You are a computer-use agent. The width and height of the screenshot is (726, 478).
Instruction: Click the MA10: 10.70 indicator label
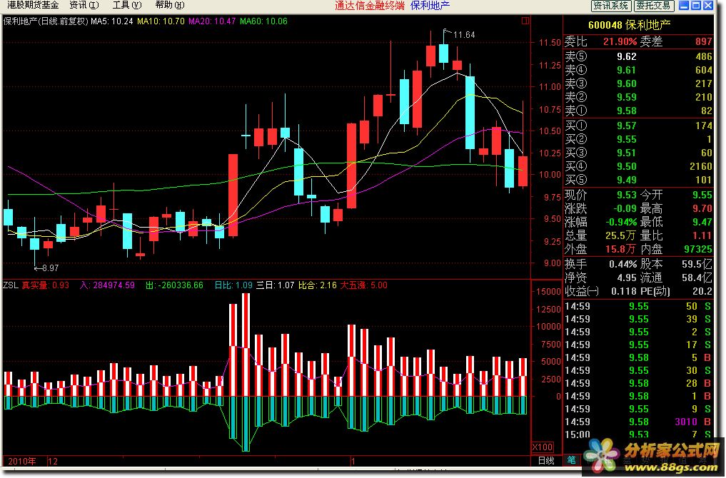coord(161,21)
